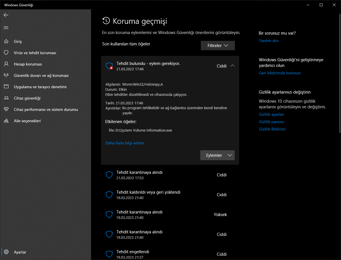Open Virüs ve tehdit koruması page
This screenshot has width=341, height=260.
pos(45,53)
